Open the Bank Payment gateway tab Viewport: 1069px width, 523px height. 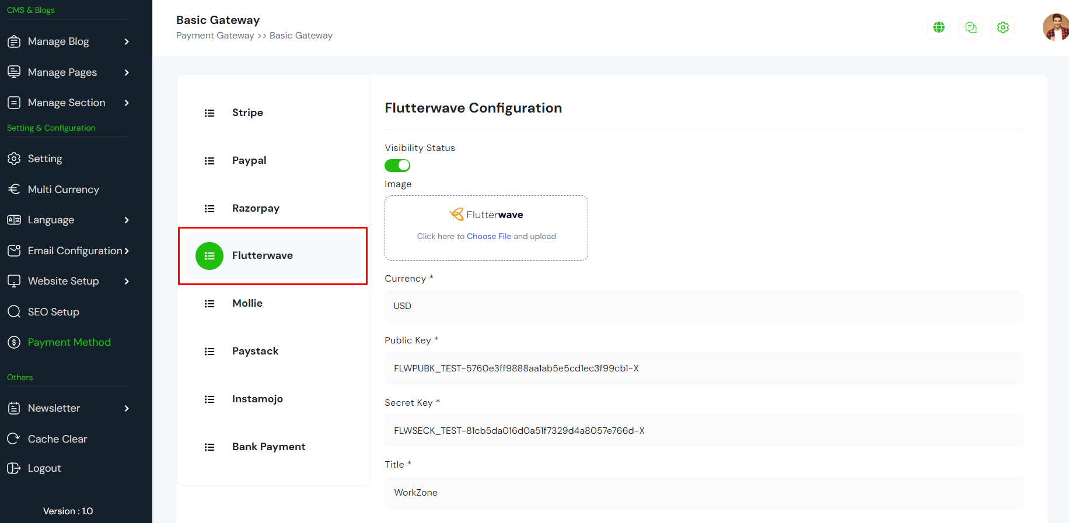pyautogui.click(x=268, y=447)
